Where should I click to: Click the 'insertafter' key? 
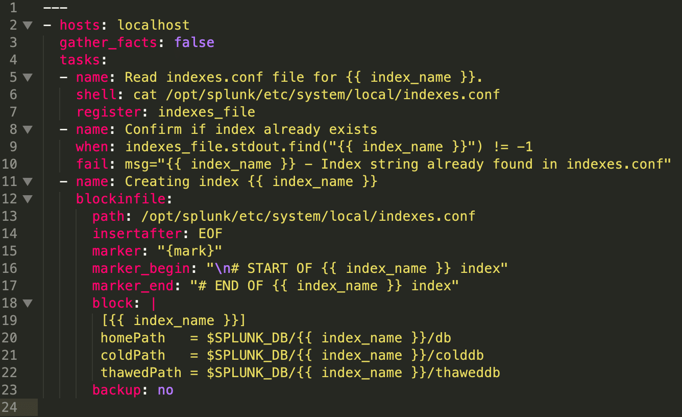click(x=137, y=234)
